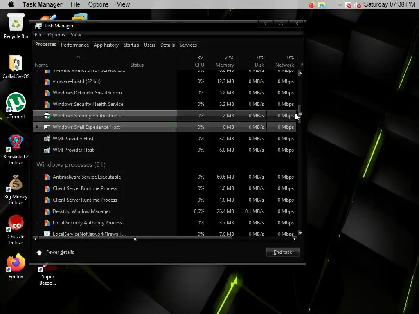Open the Options menu in Task Manager window
The height and width of the screenshot is (314, 419).
pyautogui.click(x=56, y=35)
